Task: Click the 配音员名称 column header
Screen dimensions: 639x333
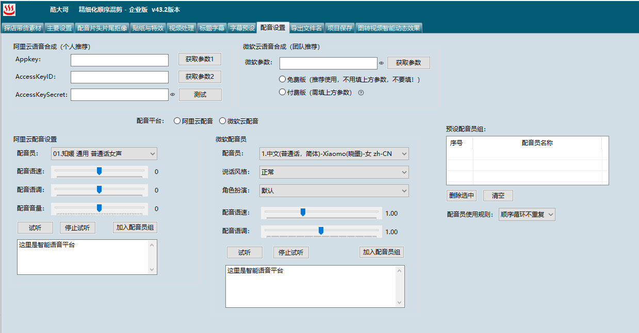Action: (x=537, y=143)
